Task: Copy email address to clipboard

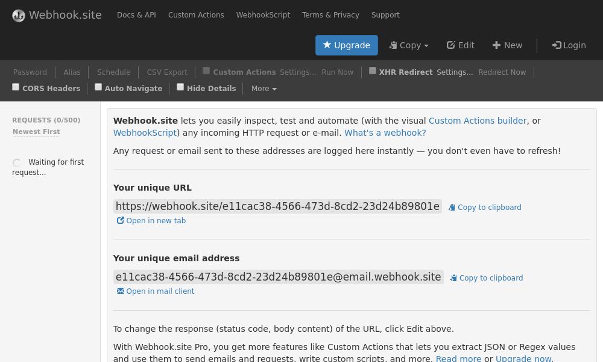Action: [x=487, y=278]
